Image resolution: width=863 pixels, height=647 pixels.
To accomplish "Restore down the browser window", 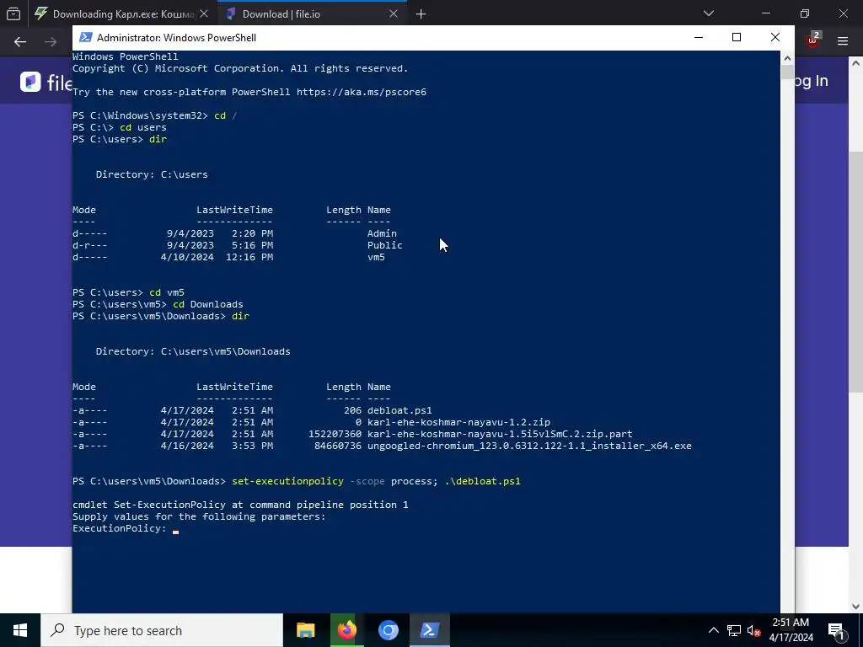I will coord(805,13).
